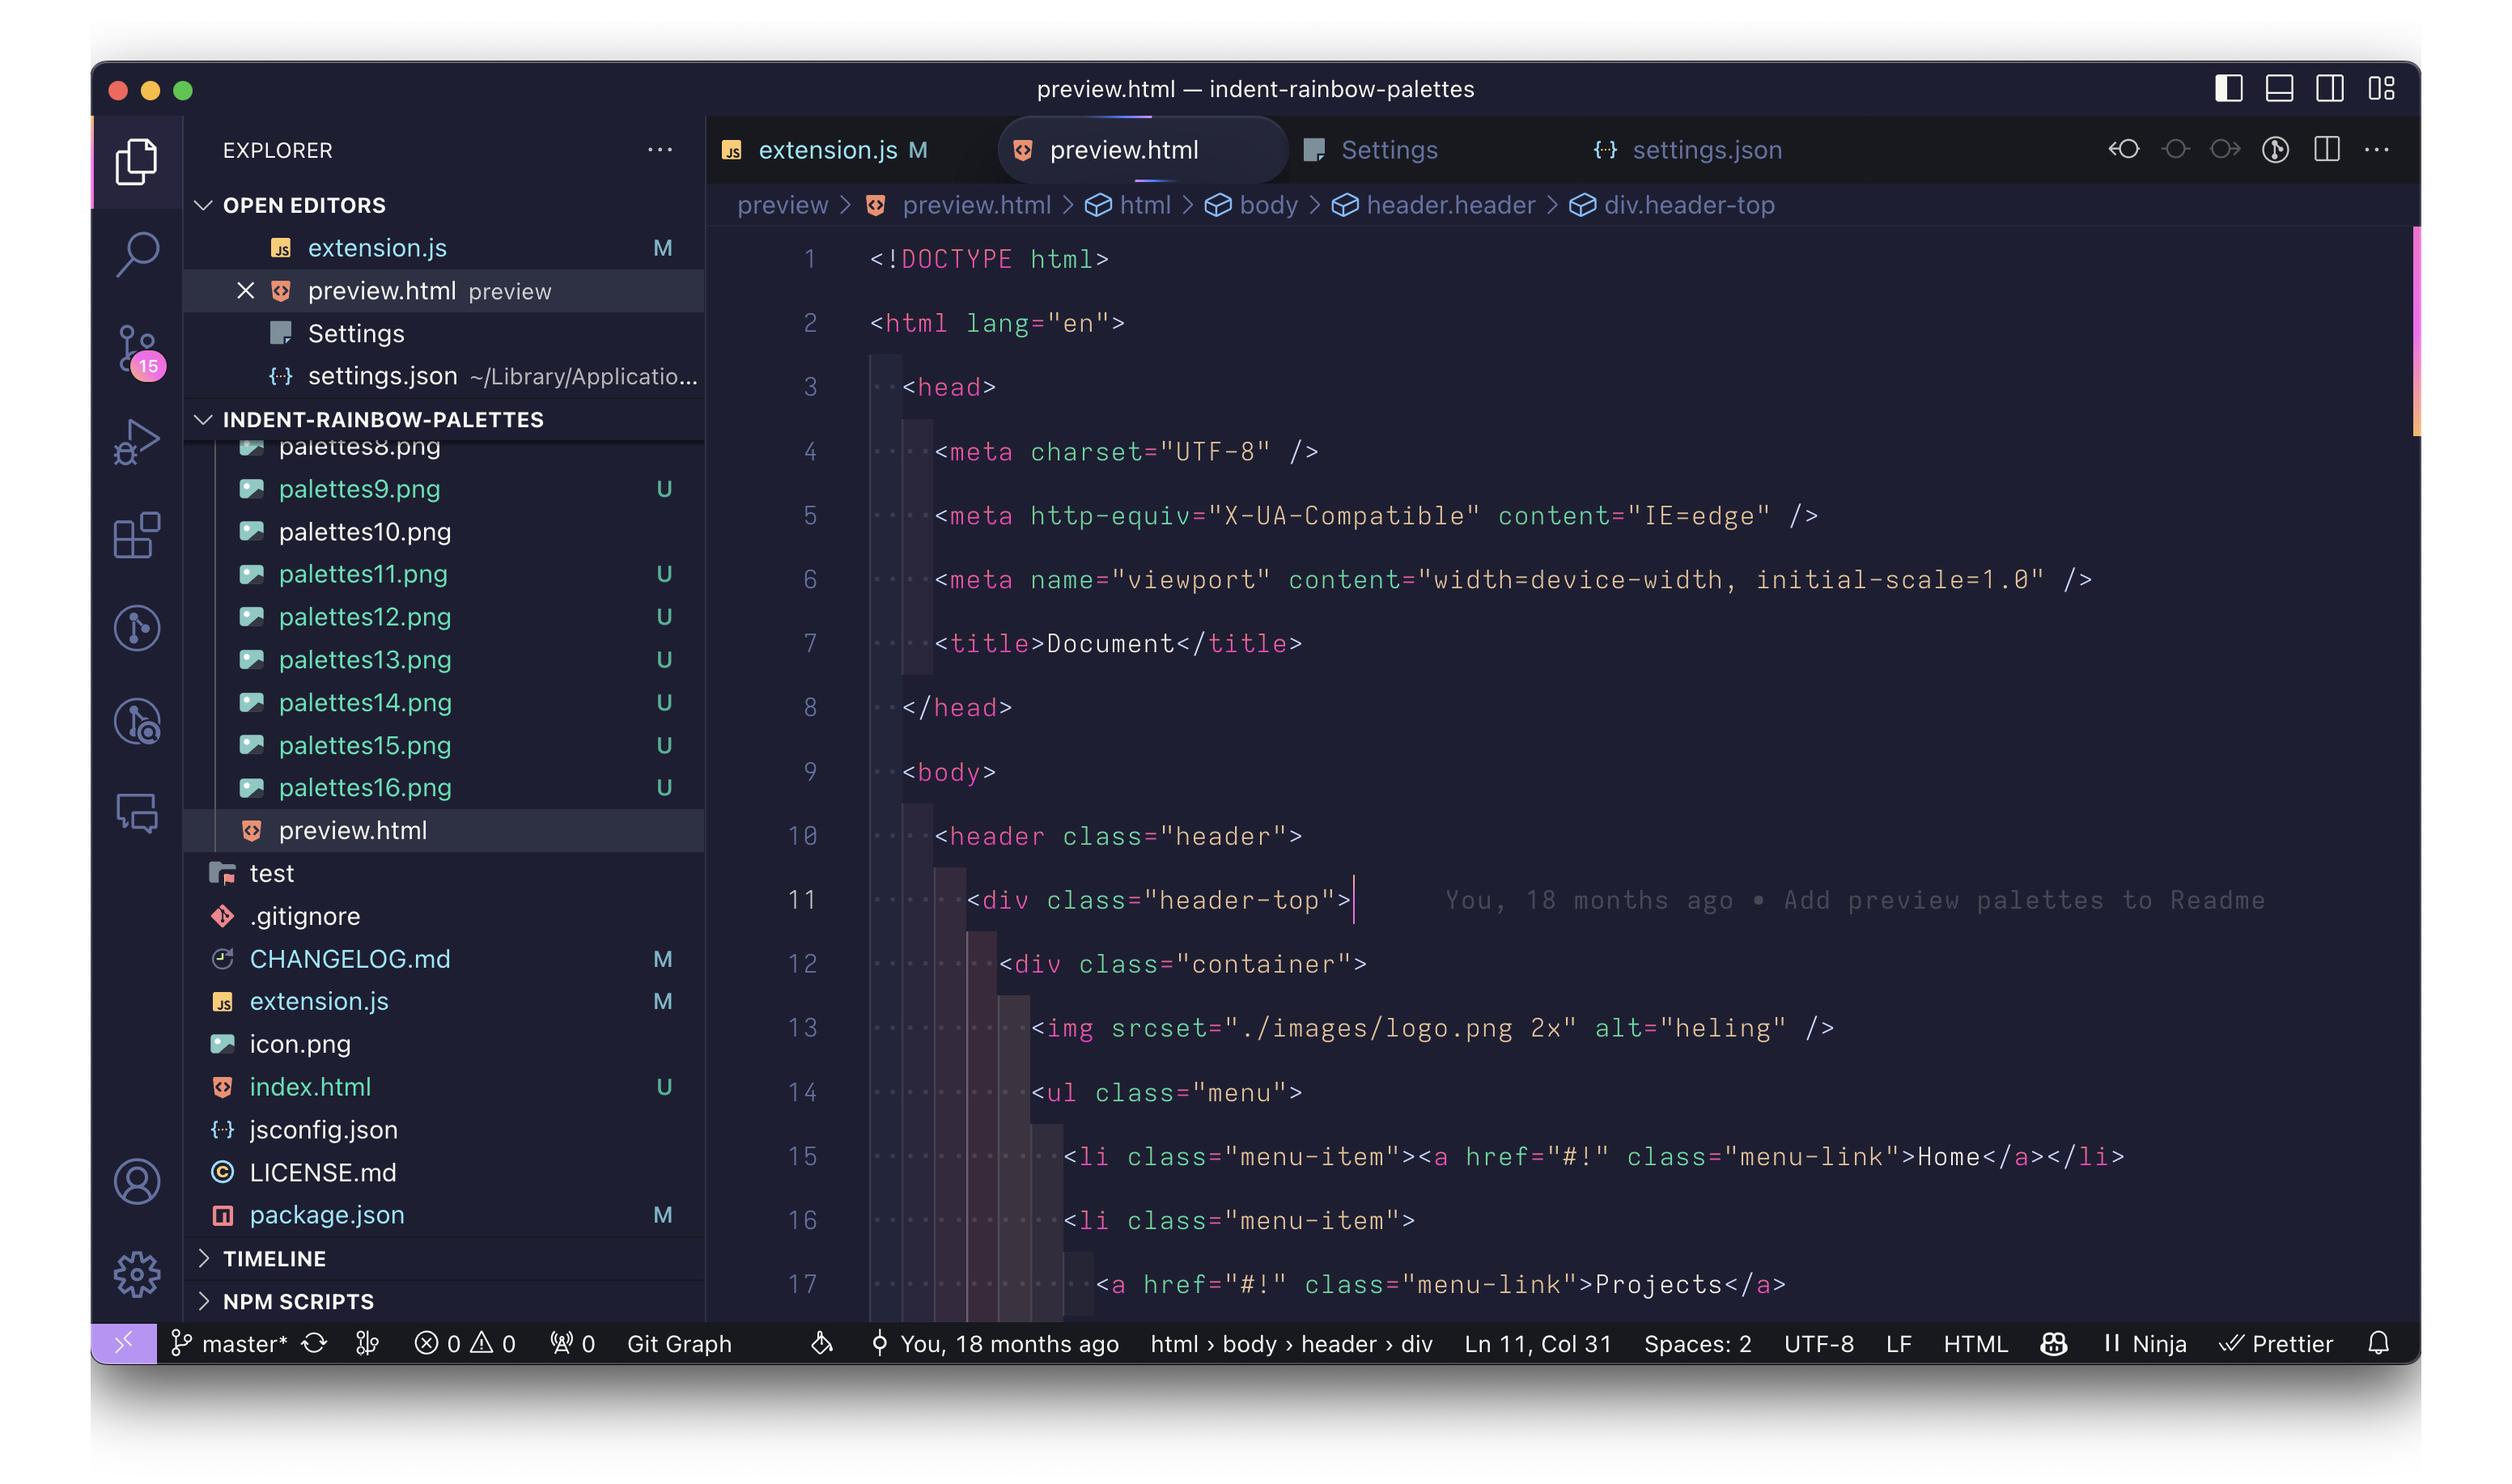The height and width of the screenshot is (1484, 2512).
Task: Open Run and Debug view
Action: pyautogui.click(x=137, y=441)
